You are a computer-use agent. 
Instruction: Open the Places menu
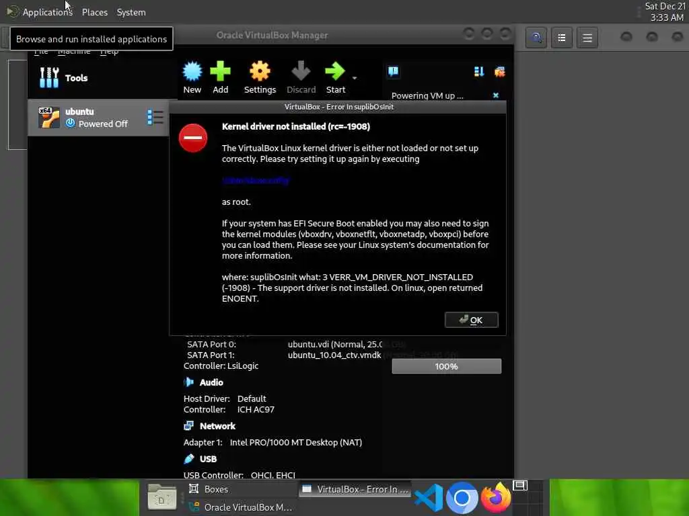pyautogui.click(x=94, y=12)
